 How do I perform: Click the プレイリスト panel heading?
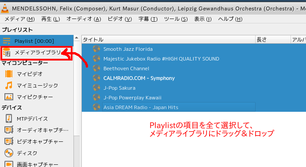[17, 30]
